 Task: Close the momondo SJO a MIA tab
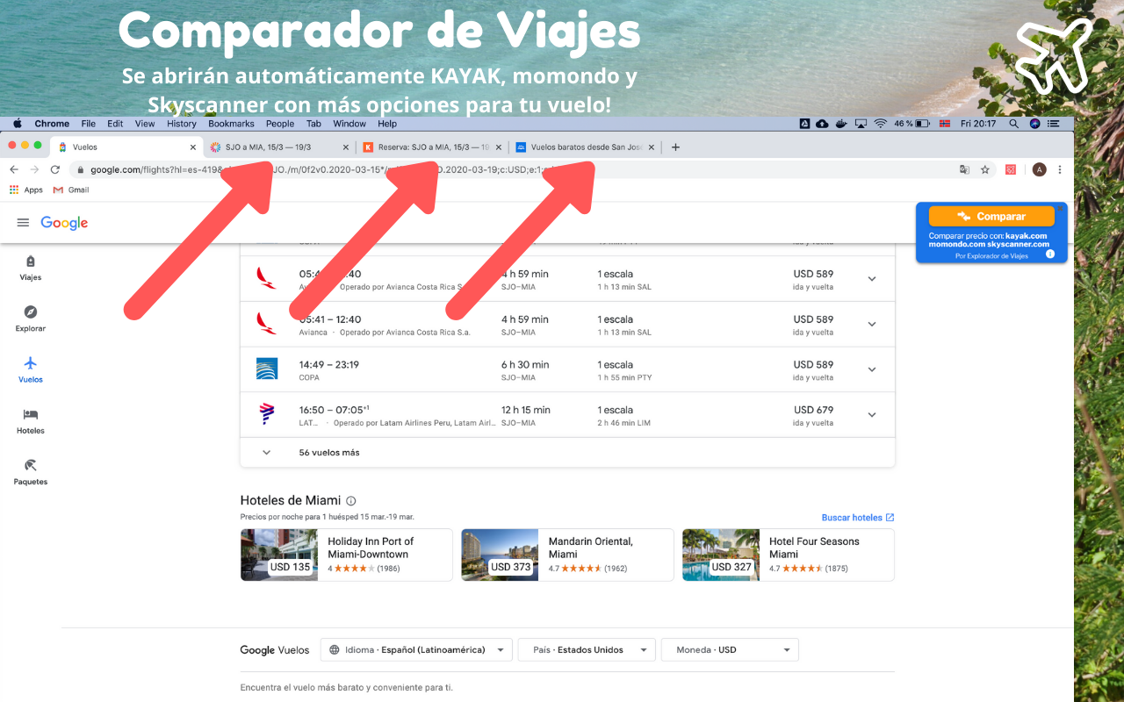(345, 147)
